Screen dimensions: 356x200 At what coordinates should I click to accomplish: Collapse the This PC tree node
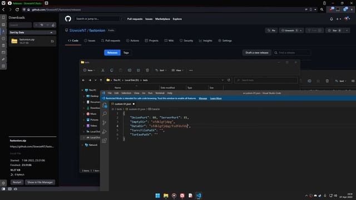click(x=82, y=90)
